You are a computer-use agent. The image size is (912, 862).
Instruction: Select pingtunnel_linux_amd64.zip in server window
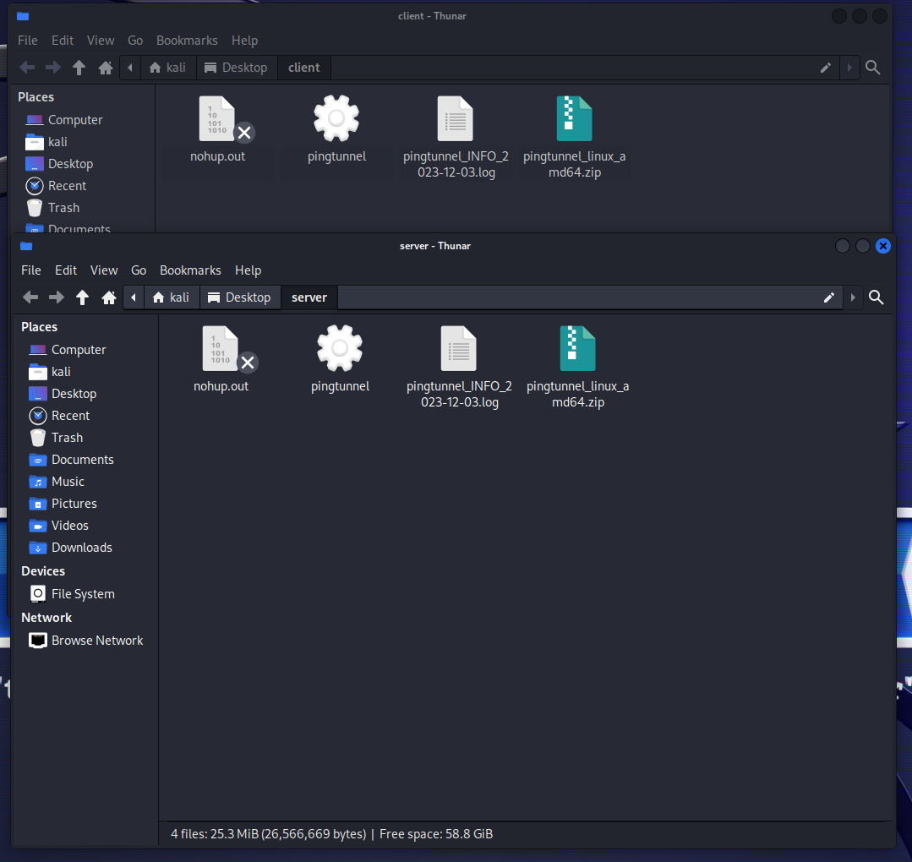[x=578, y=367]
